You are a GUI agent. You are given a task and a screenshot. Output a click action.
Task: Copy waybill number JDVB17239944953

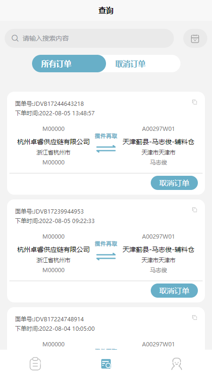pos(195,210)
